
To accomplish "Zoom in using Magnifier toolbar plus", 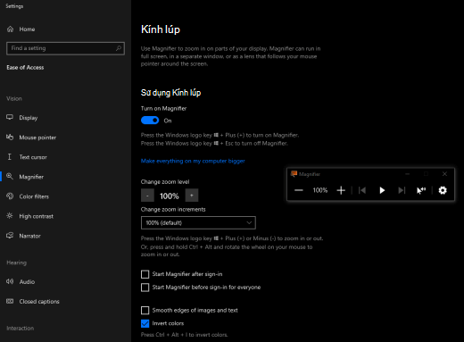I will [x=341, y=190].
